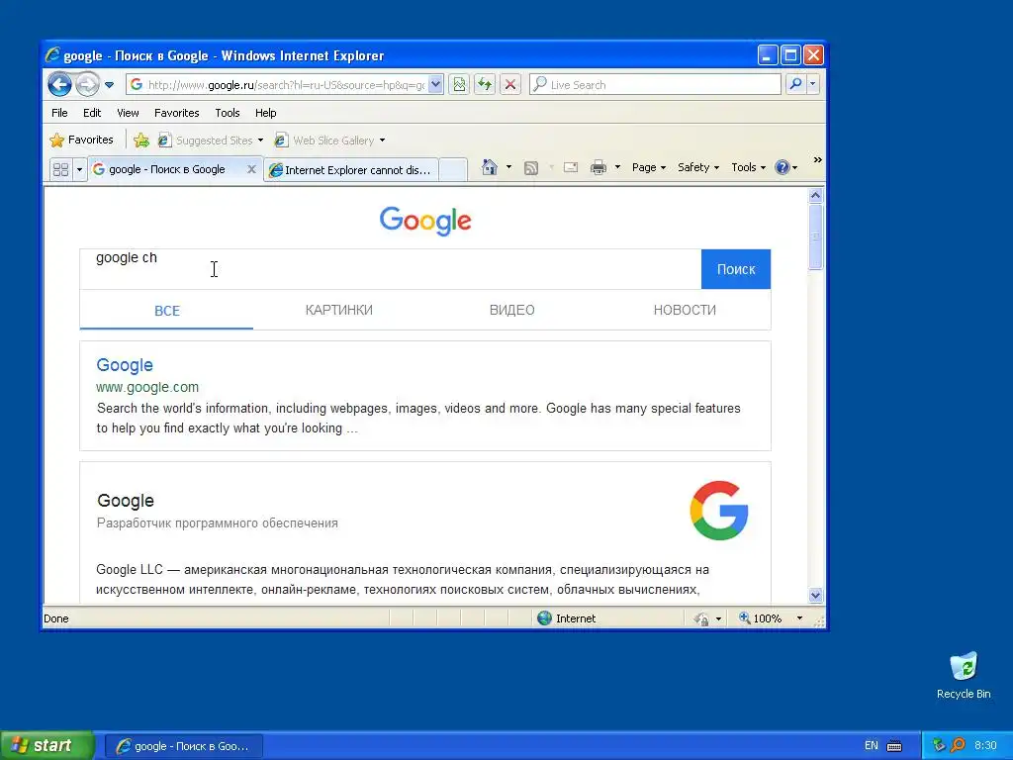Click the Home page icon
Image resolution: width=1013 pixels, height=760 pixels.
[x=490, y=167]
